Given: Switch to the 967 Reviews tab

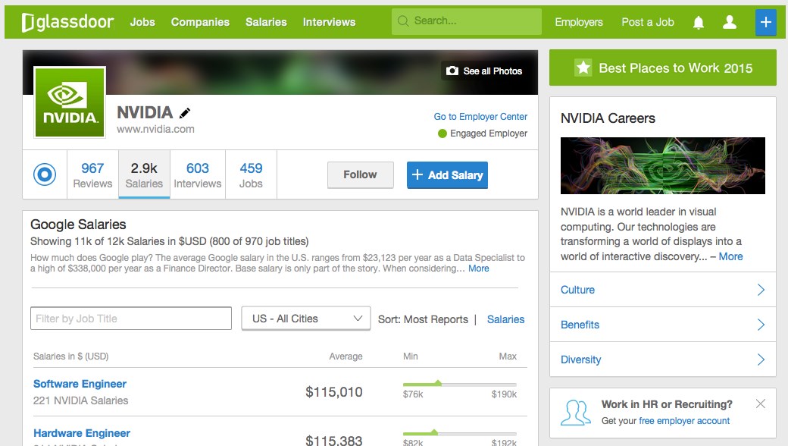Looking at the screenshot, I should pyautogui.click(x=92, y=174).
